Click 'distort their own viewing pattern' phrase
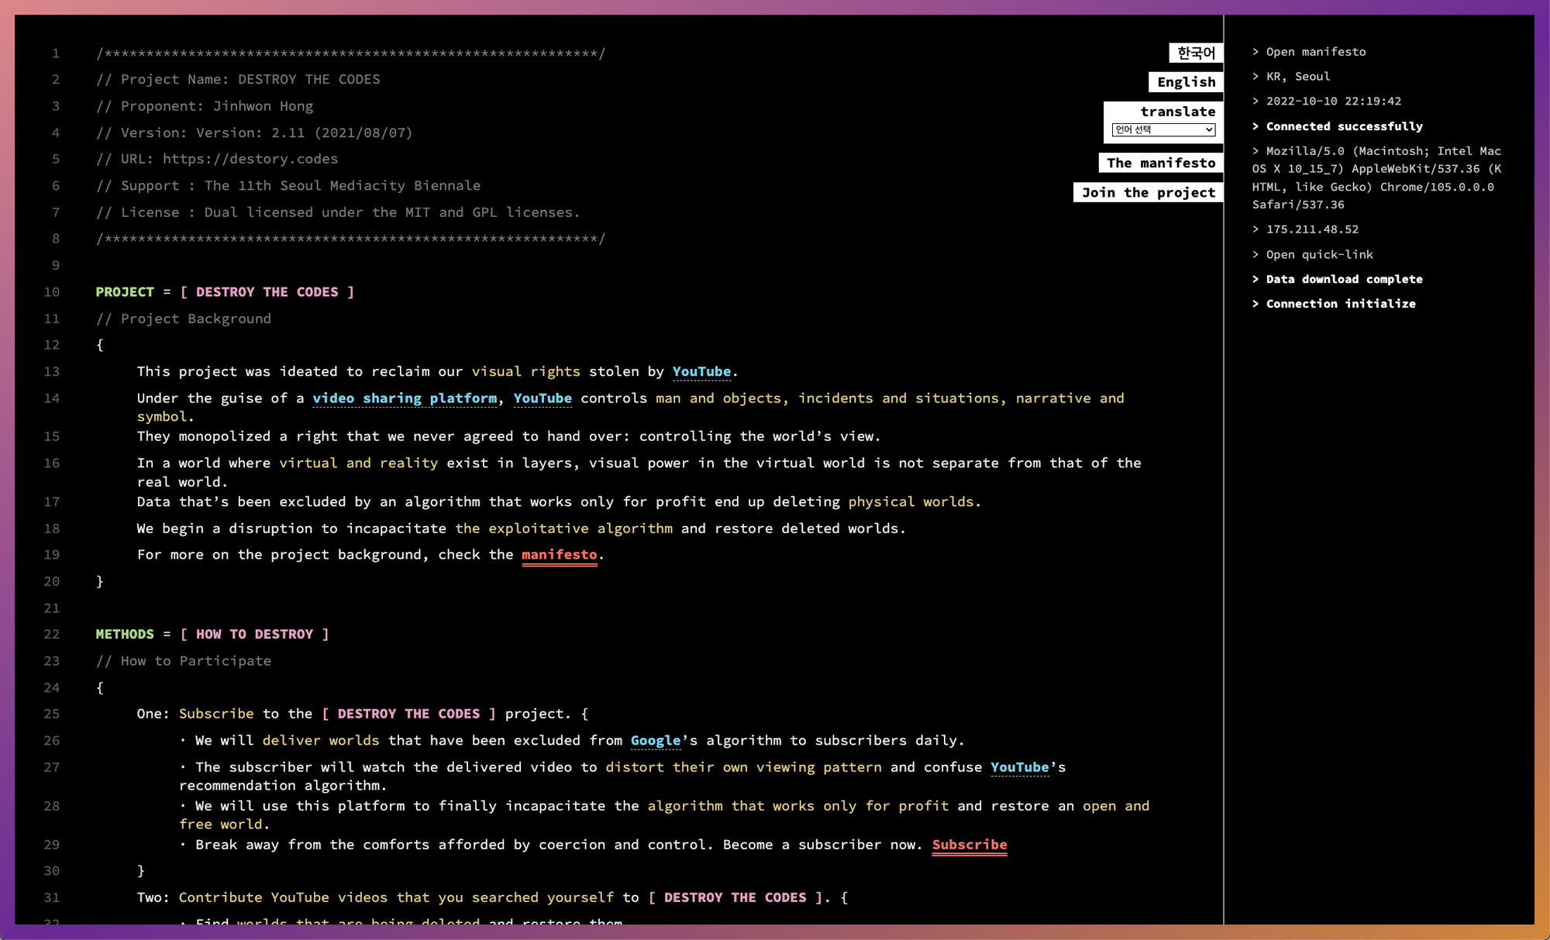 pos(743,767)
